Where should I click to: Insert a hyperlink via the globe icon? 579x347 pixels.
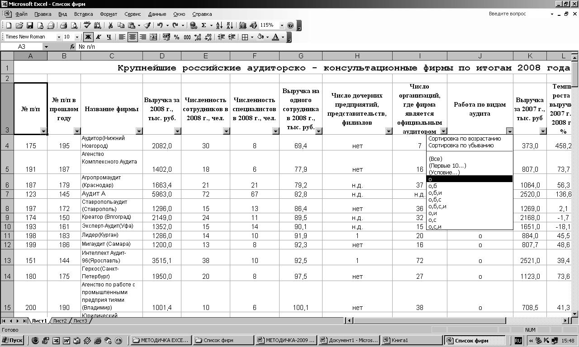(x=194, y=26)
